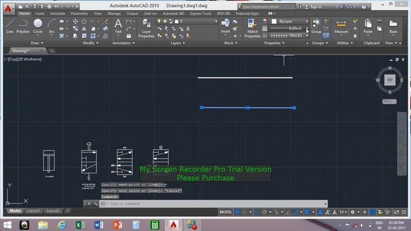Select the Stretch tool
The image size is (411, 231).
(76, 36)
